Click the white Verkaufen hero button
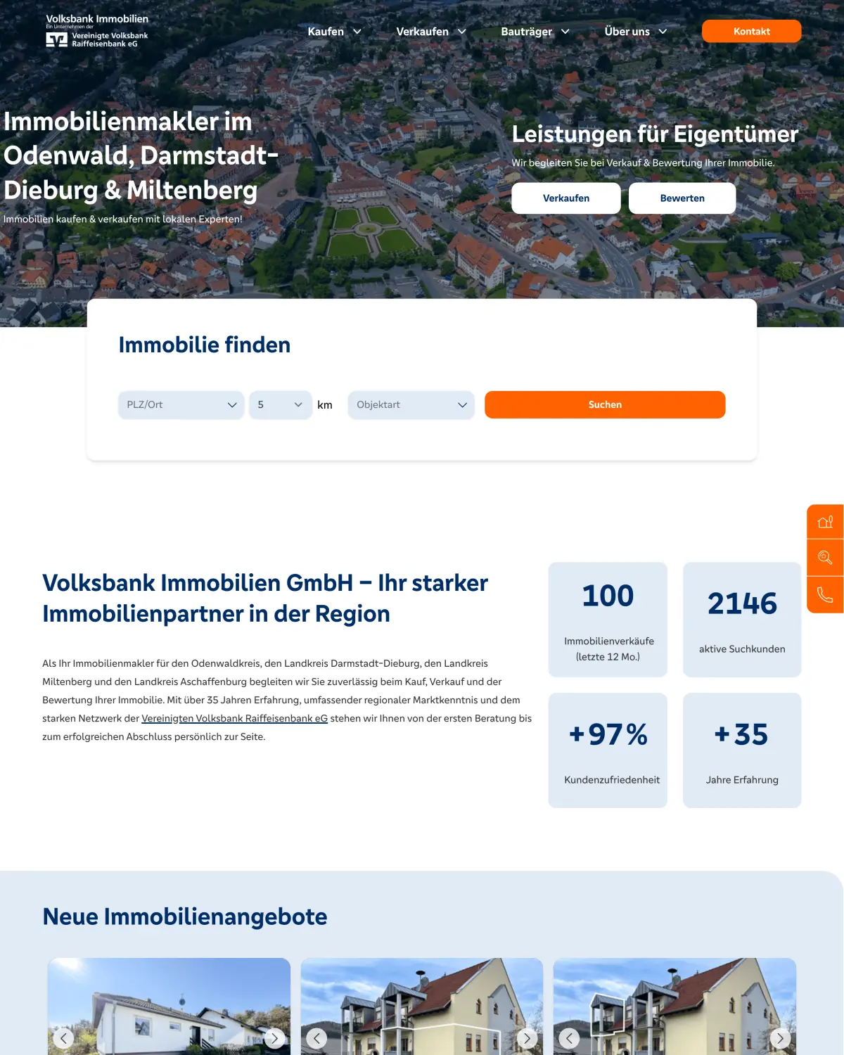Image resolution: width=844 pixels, height=1055 pixels. [x=566, y=198]
